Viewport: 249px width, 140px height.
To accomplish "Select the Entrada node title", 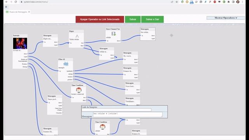I will [x=16, y=35].
